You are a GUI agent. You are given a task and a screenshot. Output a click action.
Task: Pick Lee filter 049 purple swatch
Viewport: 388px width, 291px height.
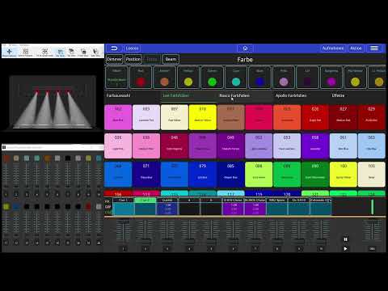tap(230, 145)
